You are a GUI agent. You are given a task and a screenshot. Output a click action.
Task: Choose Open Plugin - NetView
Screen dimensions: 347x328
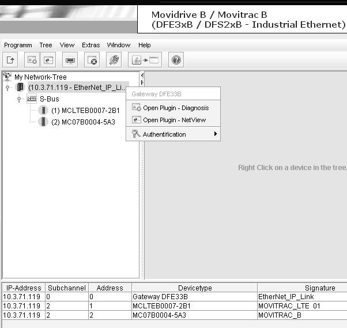[173, 120]
